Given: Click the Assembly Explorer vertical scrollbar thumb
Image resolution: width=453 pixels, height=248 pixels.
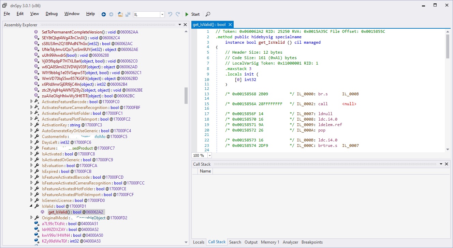Looking at the screenshot, I should (x=186, y=95).
